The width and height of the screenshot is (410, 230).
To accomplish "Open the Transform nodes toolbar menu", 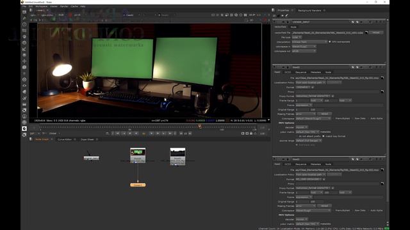I will click(24, 61).
